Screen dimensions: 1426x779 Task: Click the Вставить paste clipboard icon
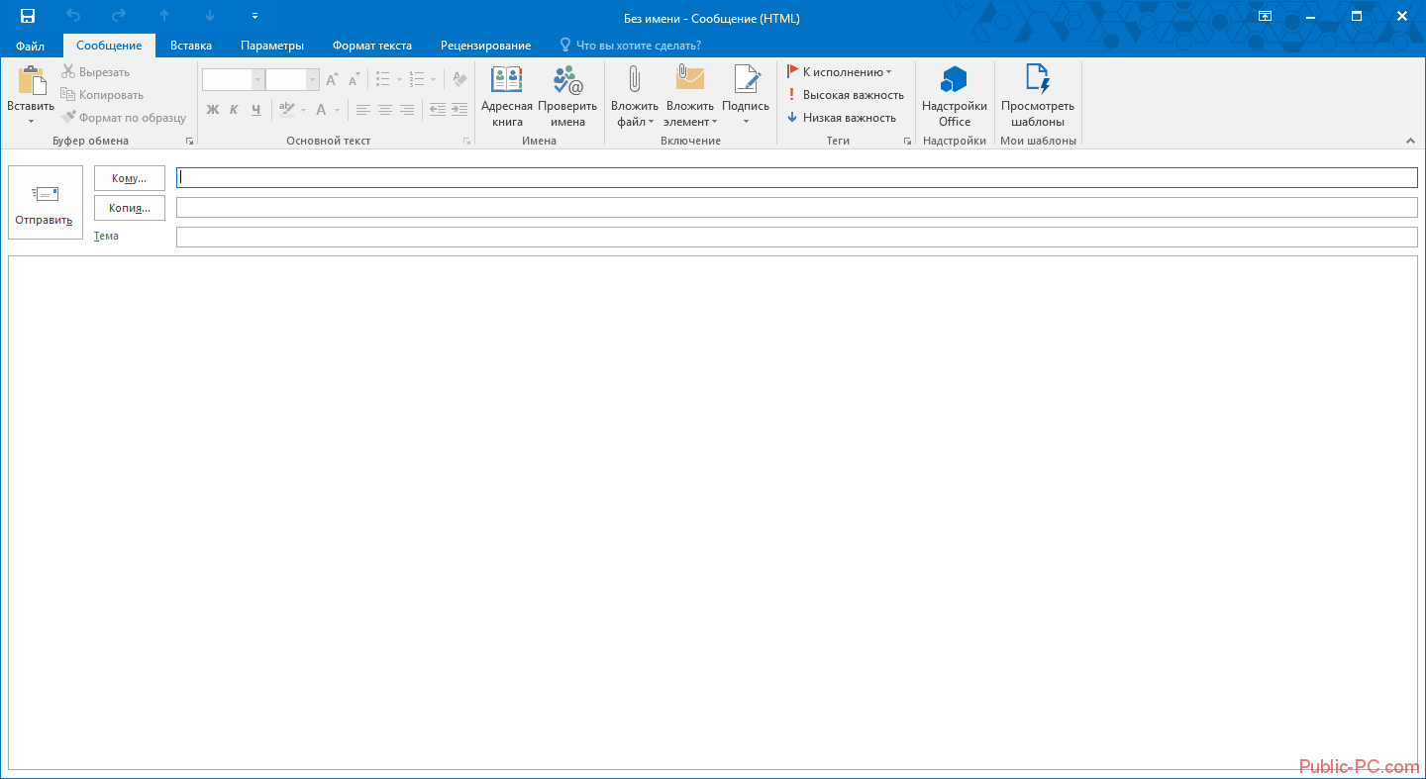point(31,81)
